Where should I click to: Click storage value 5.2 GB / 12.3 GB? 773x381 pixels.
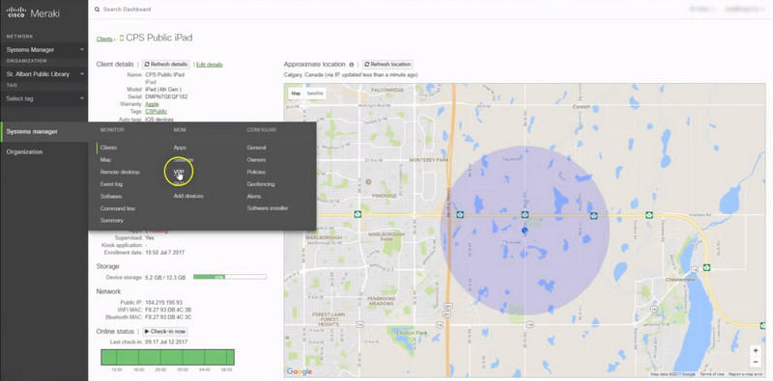(x=165, y=278)
